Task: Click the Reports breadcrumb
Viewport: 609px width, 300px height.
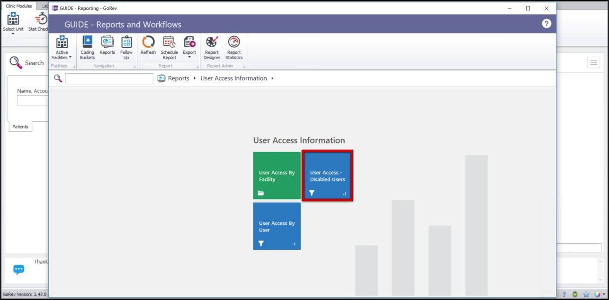Action: coord(179,78)
